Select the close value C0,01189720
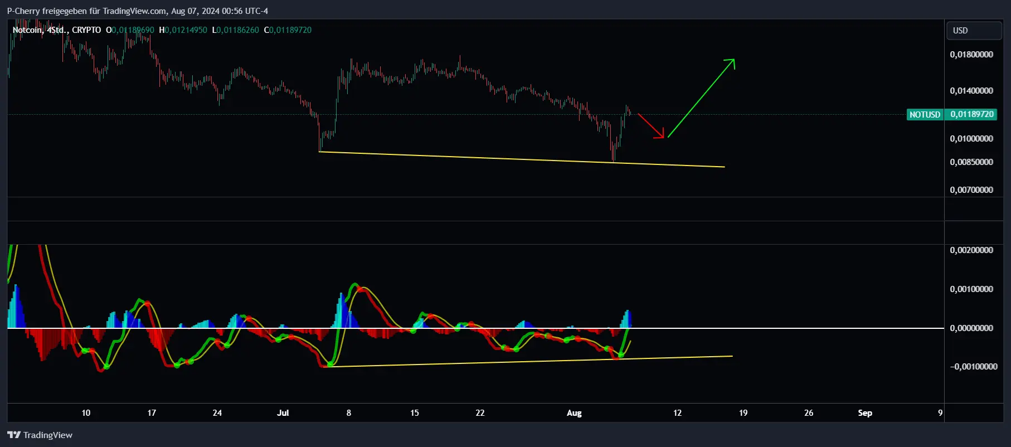 [x=288, y=30]
